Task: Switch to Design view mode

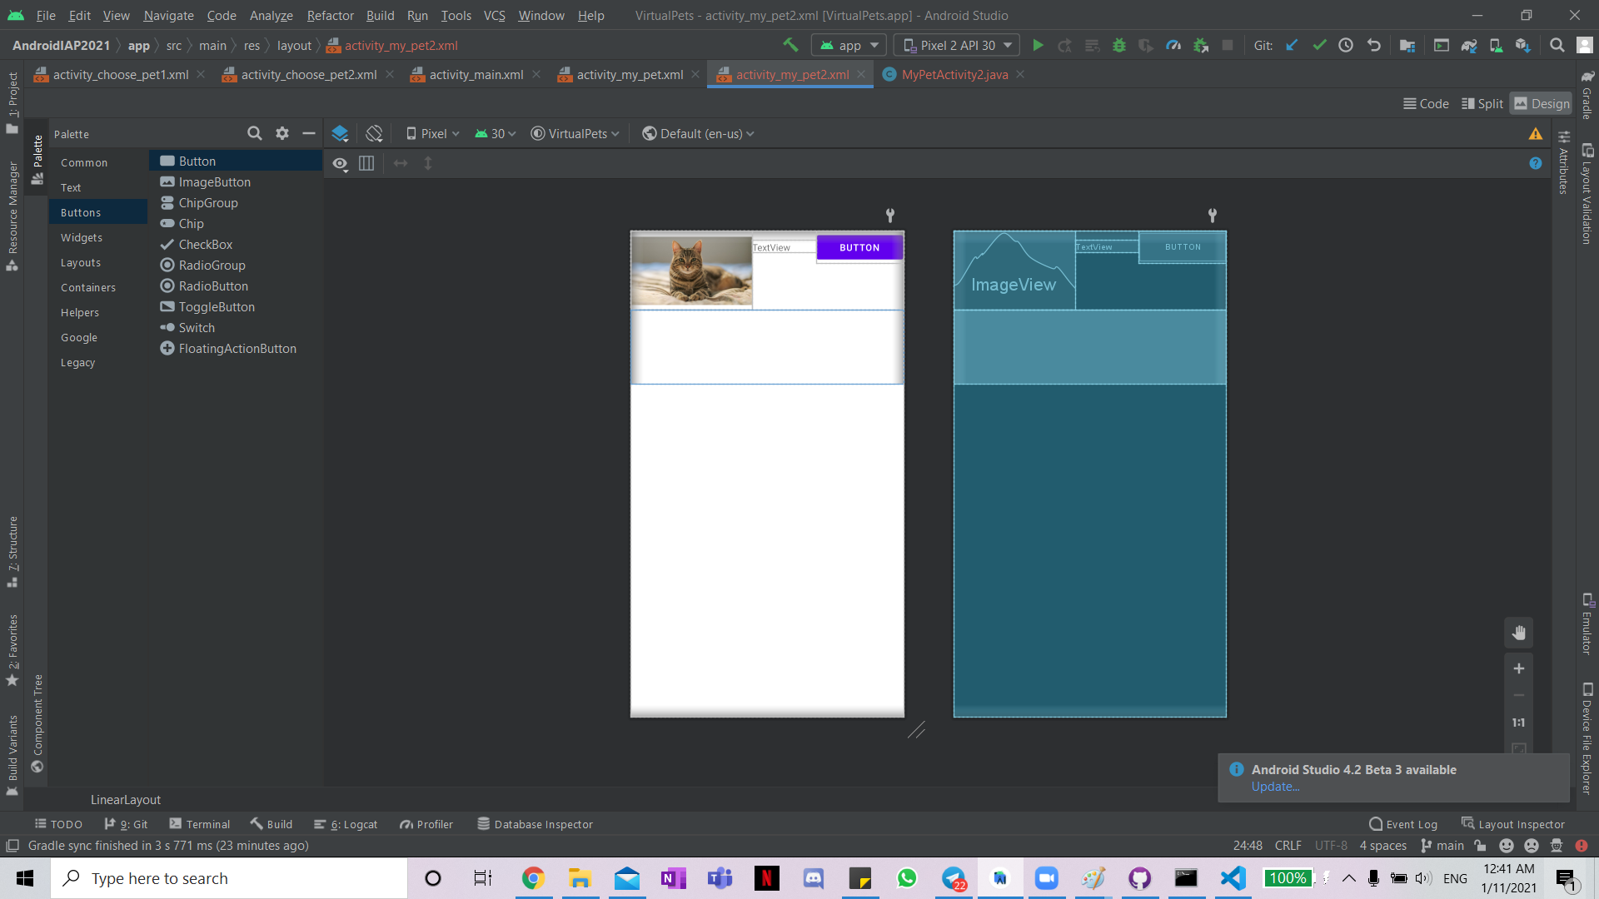Action: coord(1541,104)
